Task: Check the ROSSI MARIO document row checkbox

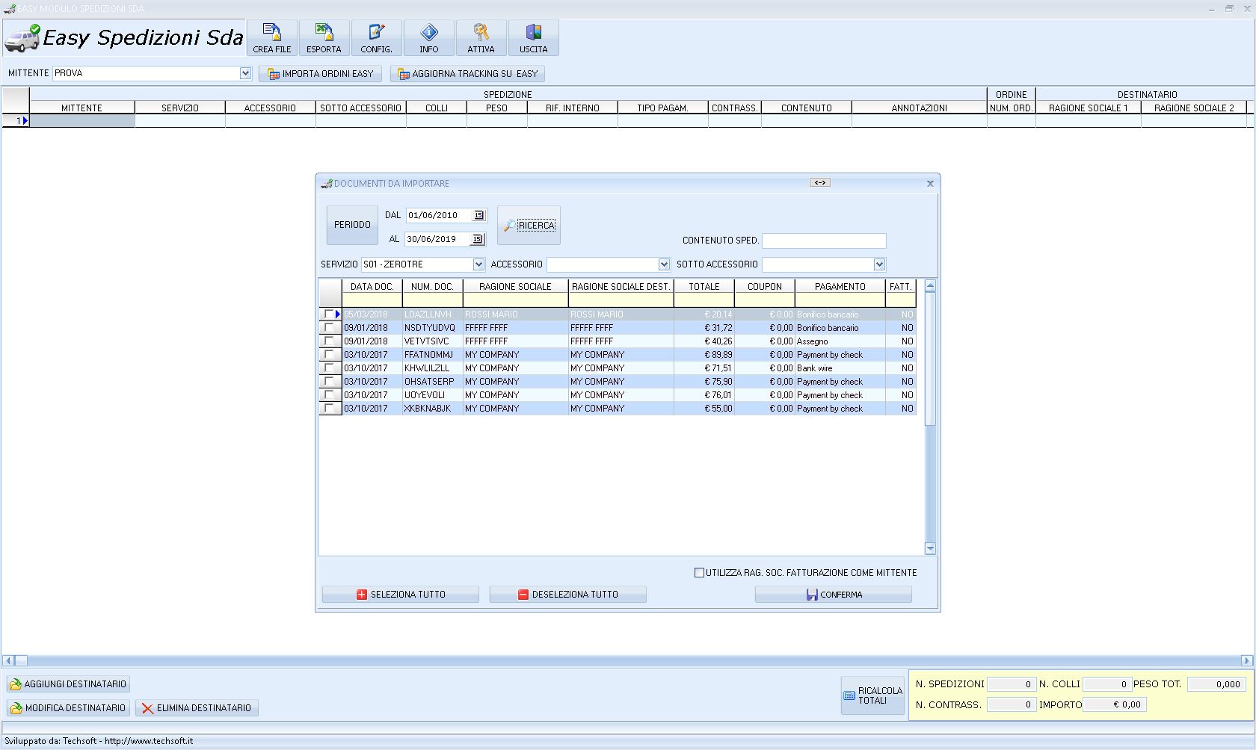Action: point(329,314)
